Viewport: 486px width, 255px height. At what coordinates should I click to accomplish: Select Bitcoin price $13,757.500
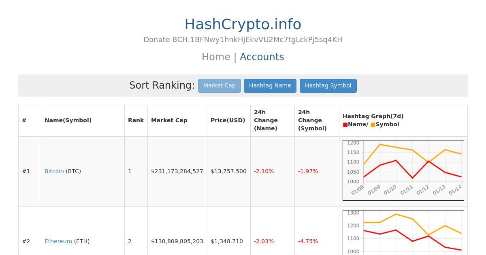tap(228, 172)
